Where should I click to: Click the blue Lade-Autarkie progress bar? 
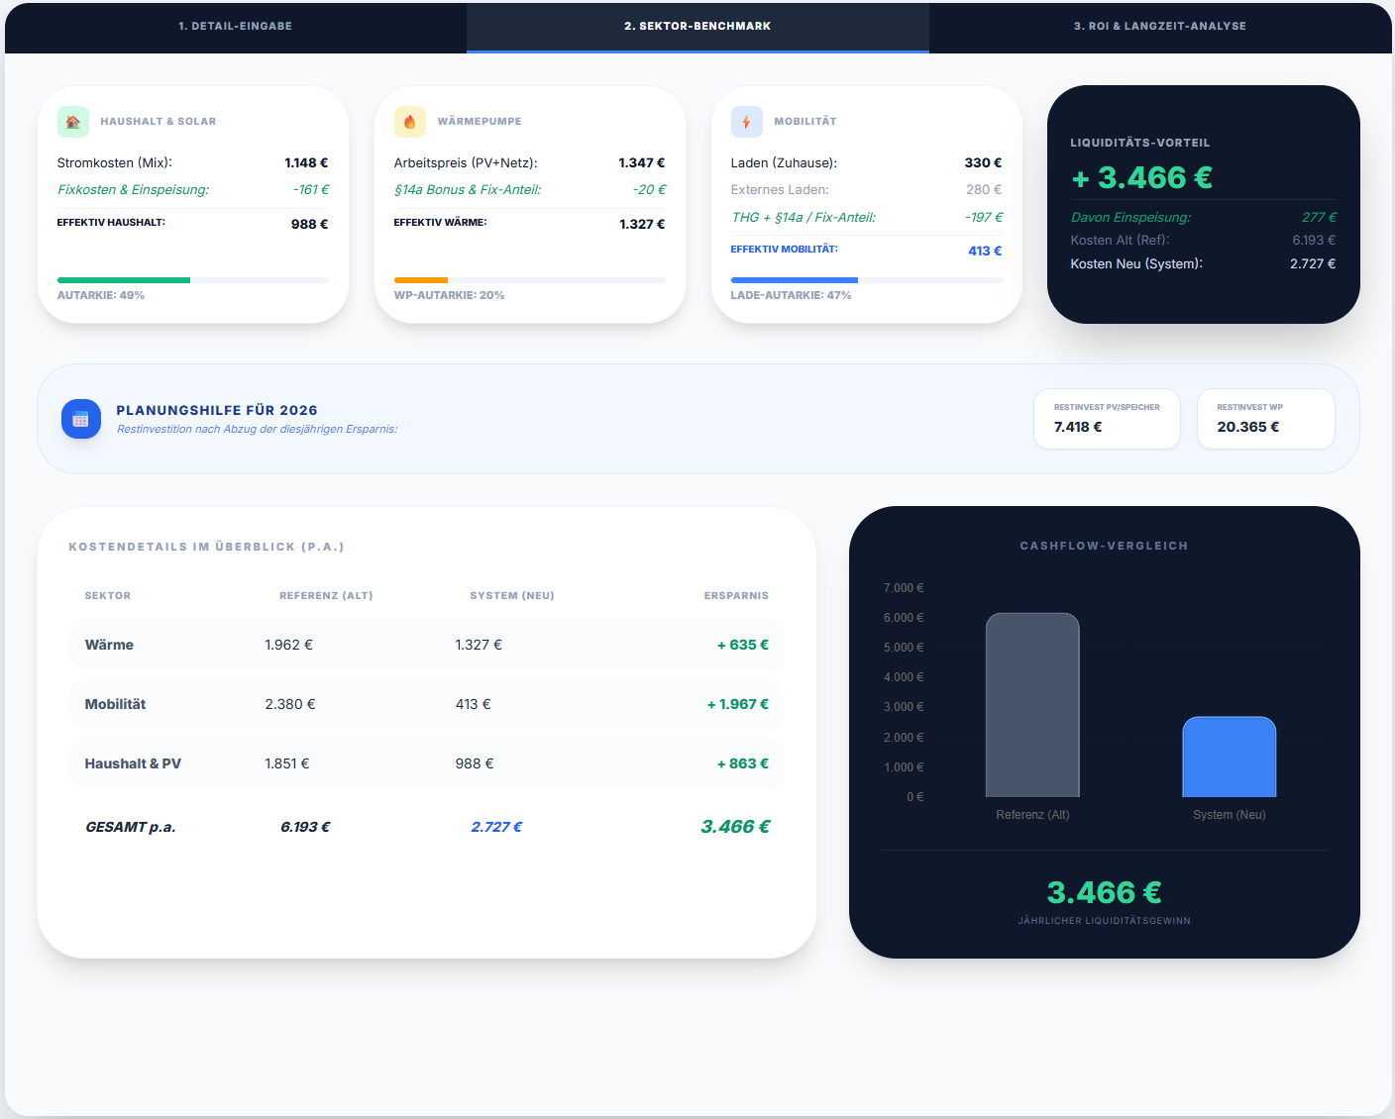click(x=794, y=280)
